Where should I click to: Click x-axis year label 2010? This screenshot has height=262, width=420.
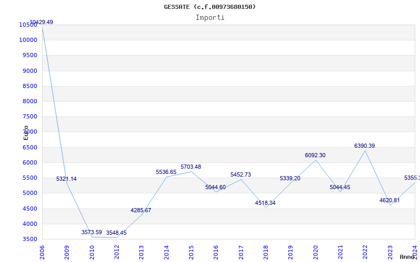tap(92, 253)
